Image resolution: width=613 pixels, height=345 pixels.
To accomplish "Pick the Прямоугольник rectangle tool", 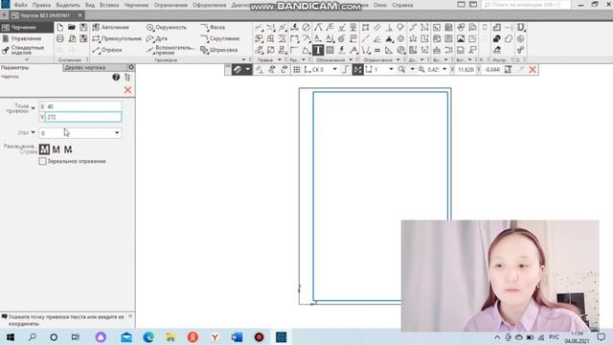I will 117,38.
